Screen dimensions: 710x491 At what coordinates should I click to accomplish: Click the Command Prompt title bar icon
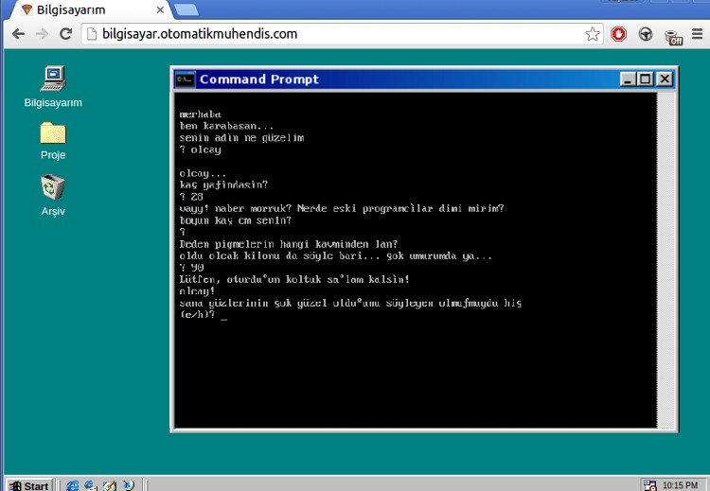pyautogui.click(x=186, y=79)
